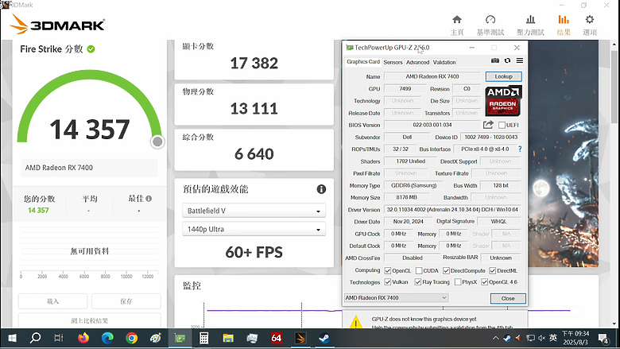Image resolution: width=620 pixels, height=349 pixels.
Task: Click the combined score value 6 640
Action: [254, 154]
